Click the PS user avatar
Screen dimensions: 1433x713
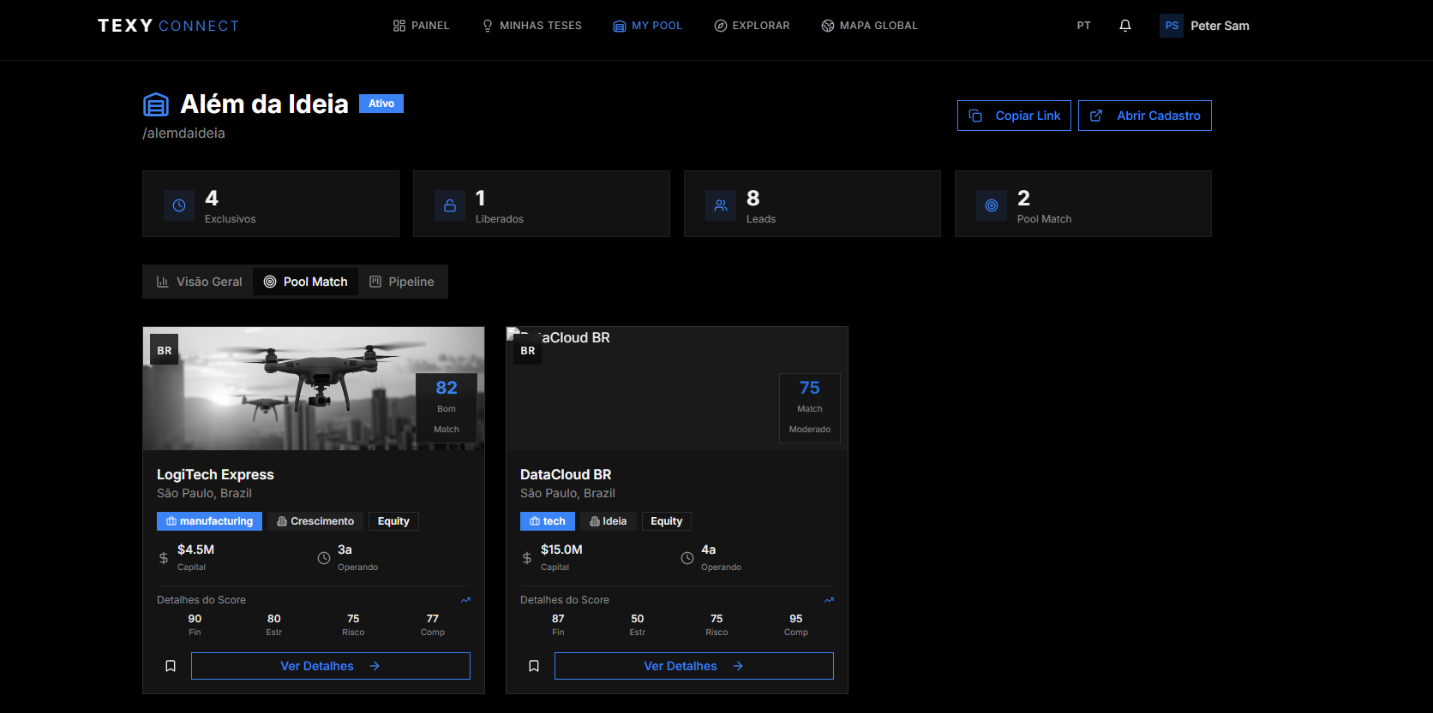pyautogui.click(x=1172, y=26)
